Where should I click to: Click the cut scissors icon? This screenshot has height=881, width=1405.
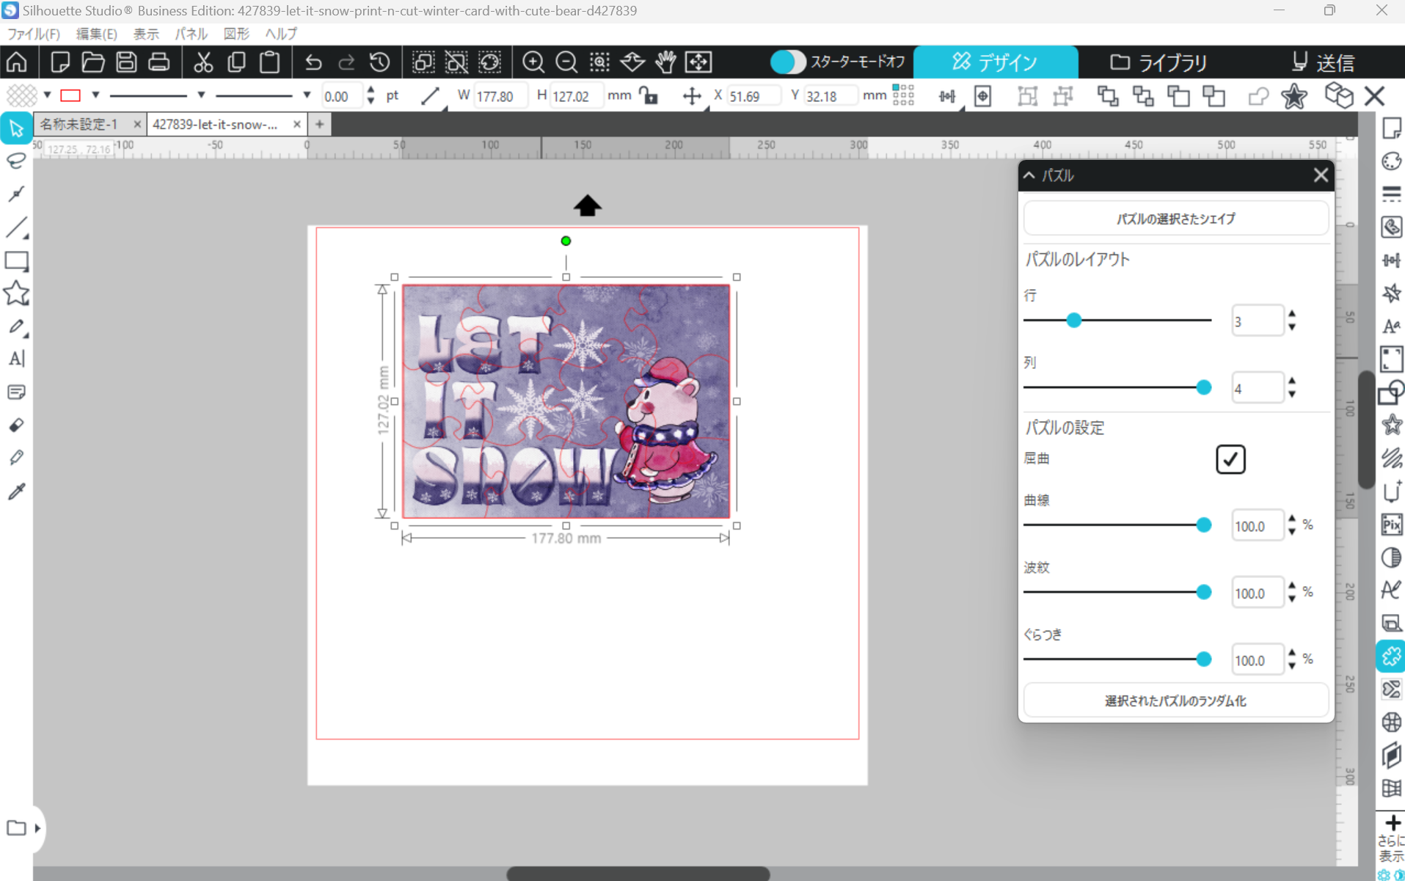[x=203, y=62]
